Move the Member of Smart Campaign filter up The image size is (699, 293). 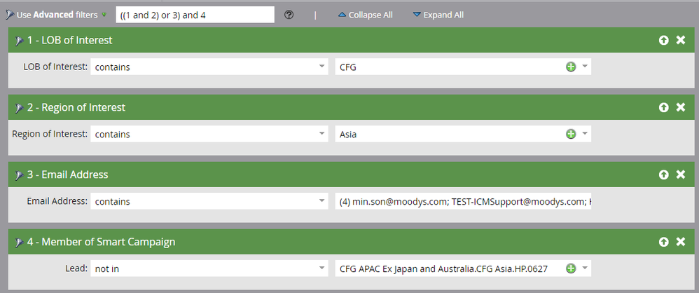(x=664, y=242)
